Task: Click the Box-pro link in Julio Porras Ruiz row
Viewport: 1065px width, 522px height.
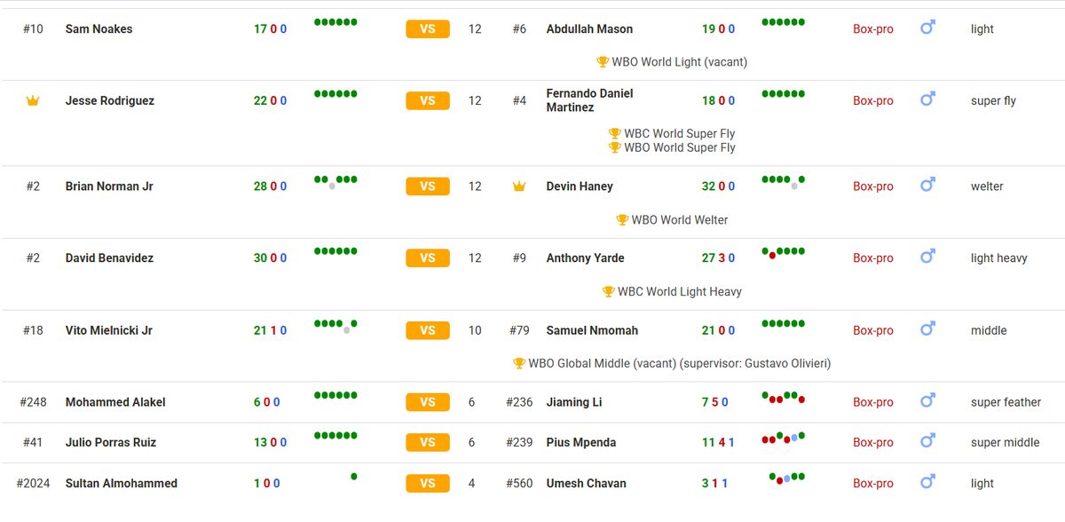Action: pyautogui.click(x=873, y=442)
